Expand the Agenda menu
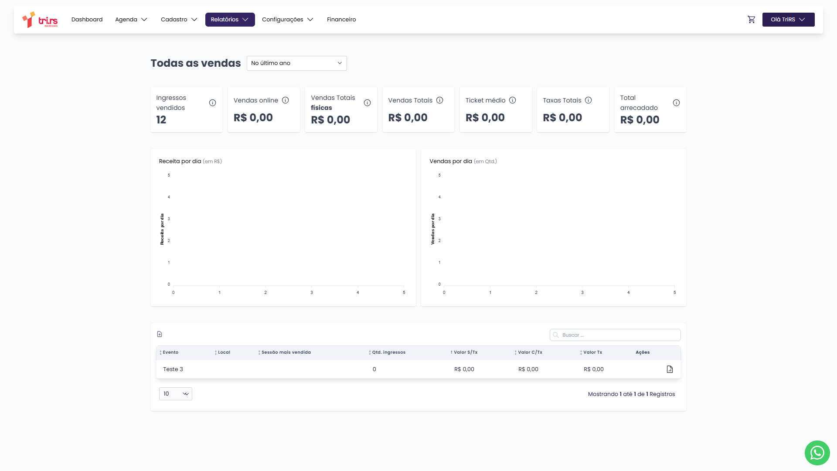The image size is (837, 471). coord(131,20)
